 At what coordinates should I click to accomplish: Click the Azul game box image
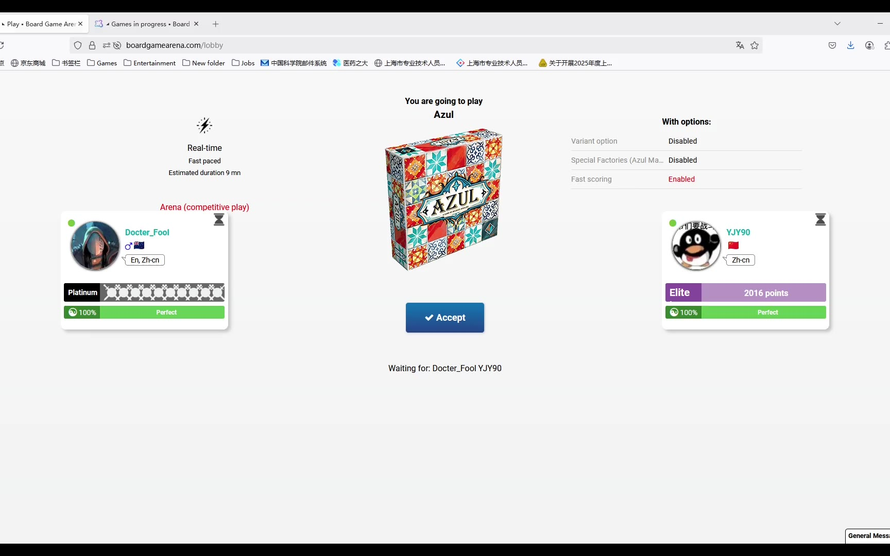coord(443,199)
